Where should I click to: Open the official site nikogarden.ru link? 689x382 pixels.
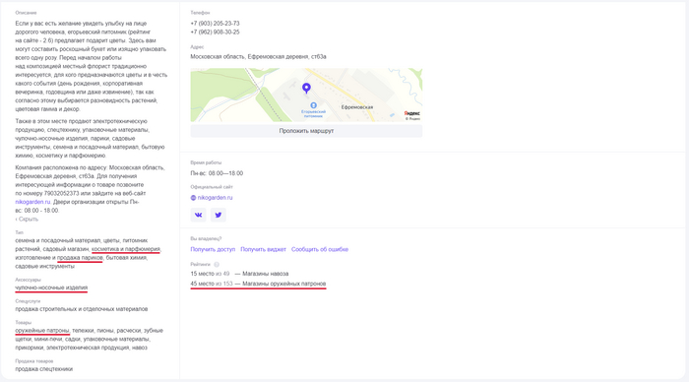click(215, 198)
